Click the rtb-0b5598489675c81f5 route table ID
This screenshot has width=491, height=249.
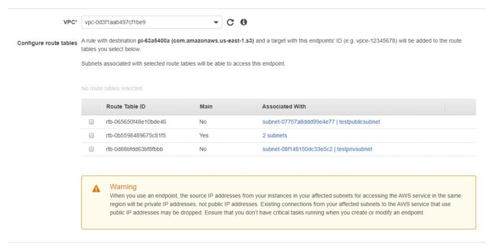(x=136, y=136)
